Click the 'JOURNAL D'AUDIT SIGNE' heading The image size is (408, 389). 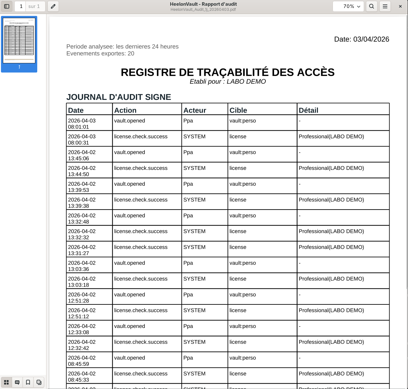(x=119, y=97)
